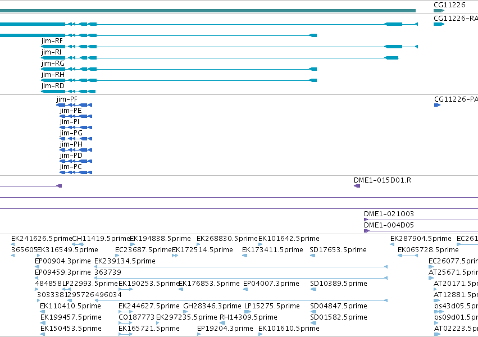This screenshot has height=337, width=478.
Task: Select the jim-PC protein label
Action: coord(71,167)
